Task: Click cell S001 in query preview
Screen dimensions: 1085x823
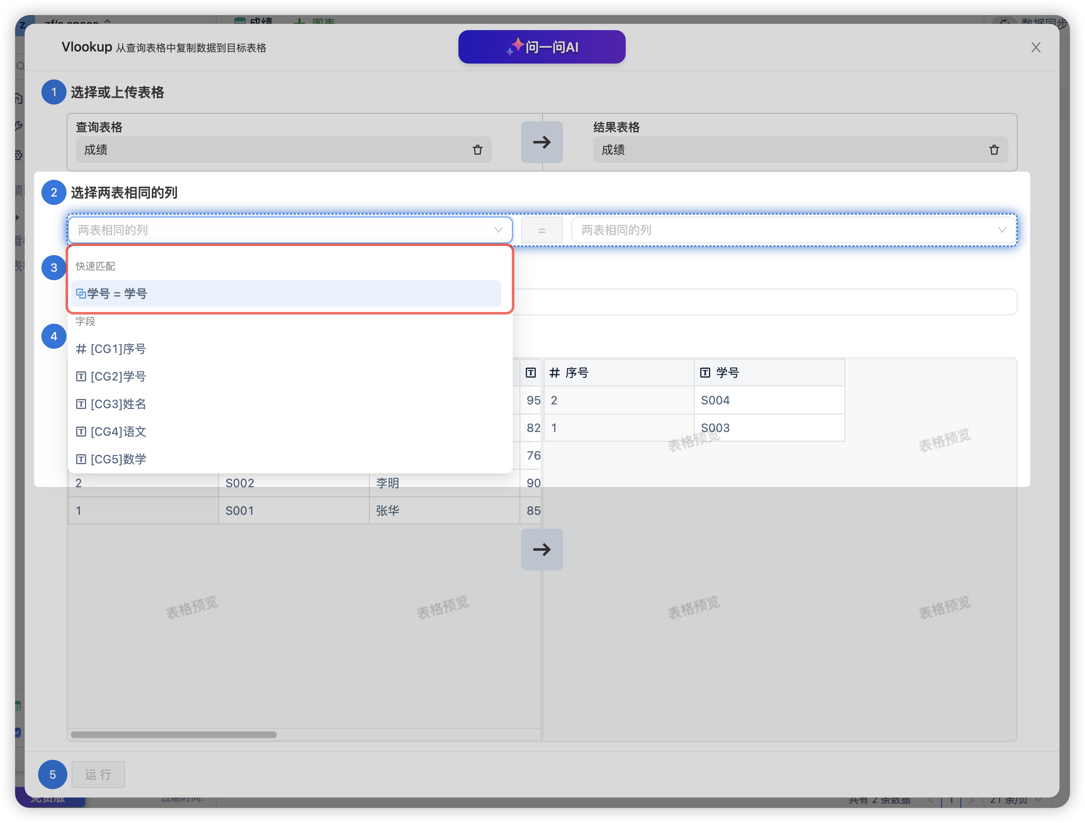Action: [x=294, y=511]
